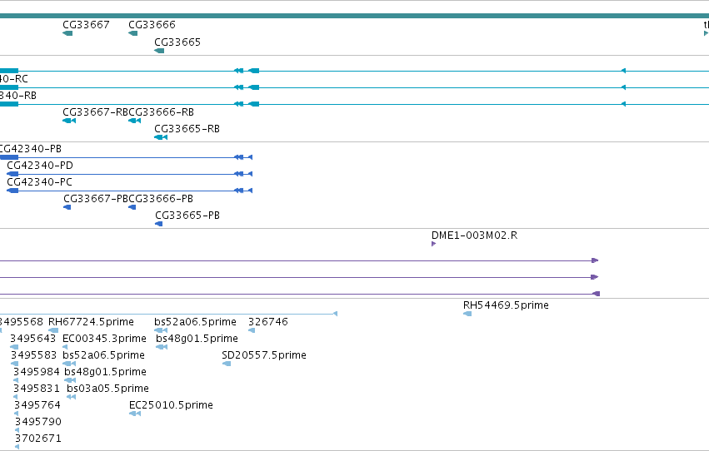
Task: Select the 326746 label
Action: pos(268,322)
